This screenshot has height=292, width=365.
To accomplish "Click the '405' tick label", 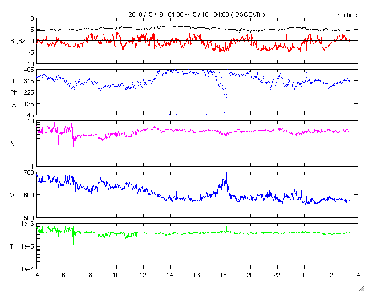I will (x=30, y=70).
